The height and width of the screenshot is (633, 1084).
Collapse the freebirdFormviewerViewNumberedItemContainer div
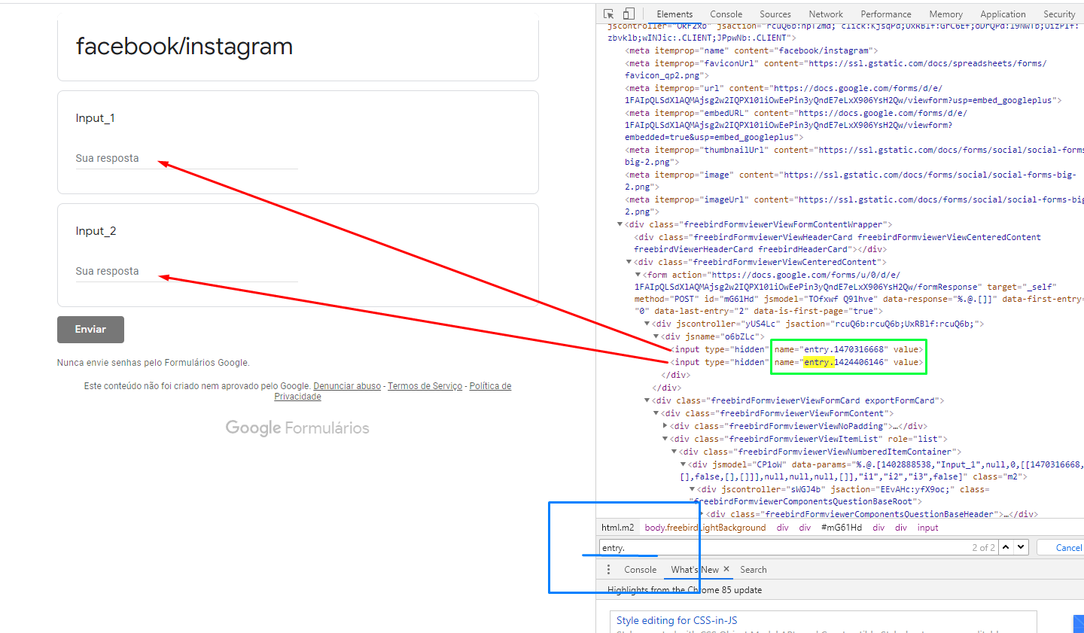pyautogui.click(x=674, y=452)
